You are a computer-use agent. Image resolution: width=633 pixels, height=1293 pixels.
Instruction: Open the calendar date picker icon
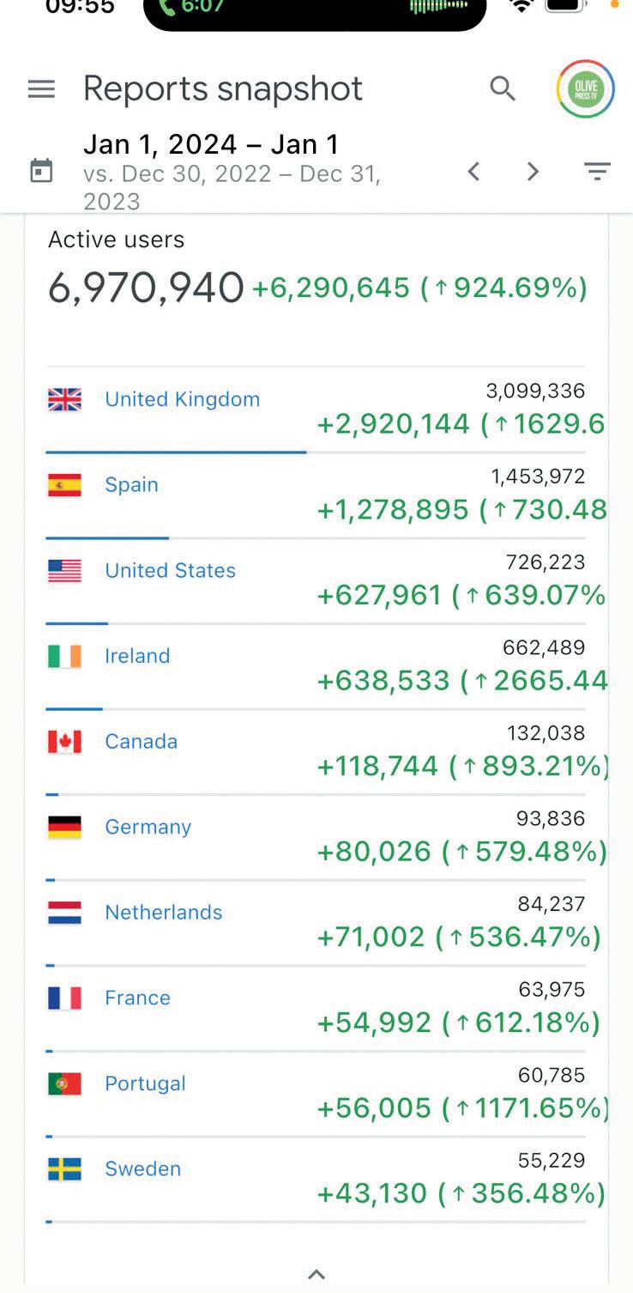(41, 170)
